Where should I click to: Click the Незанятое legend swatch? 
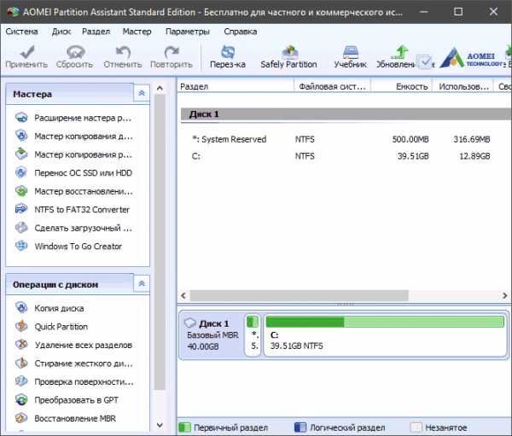click(416, 427)
